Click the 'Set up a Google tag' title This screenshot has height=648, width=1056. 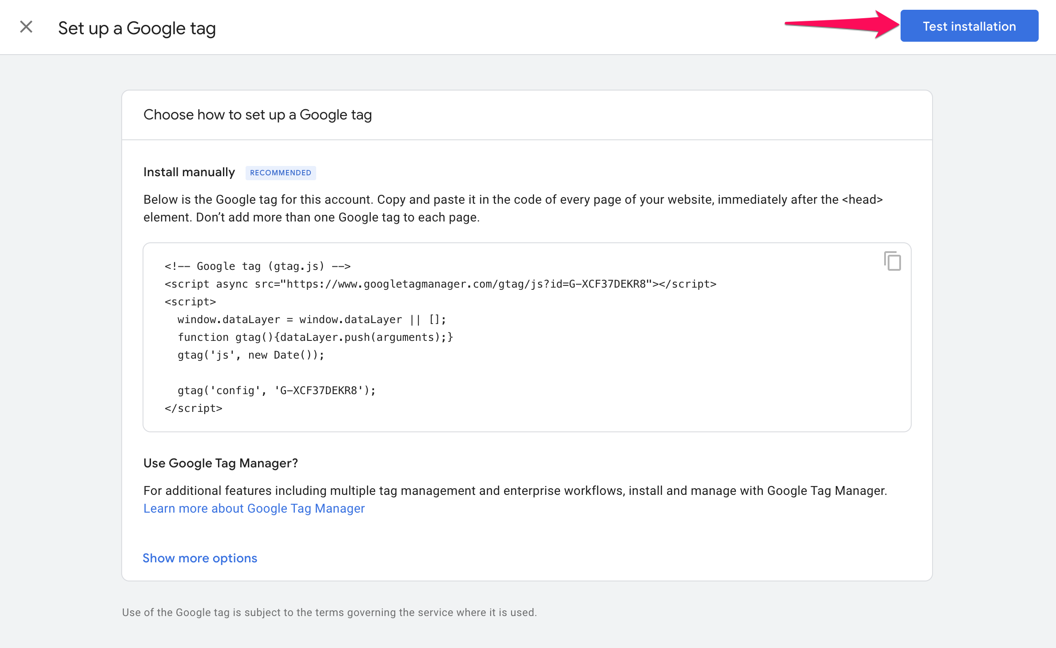(137, 28)
